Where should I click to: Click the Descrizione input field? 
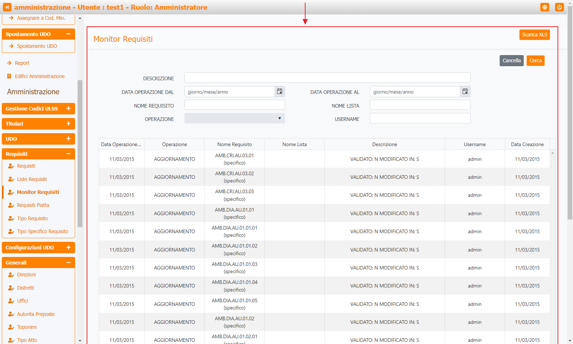tap(327, 78)
